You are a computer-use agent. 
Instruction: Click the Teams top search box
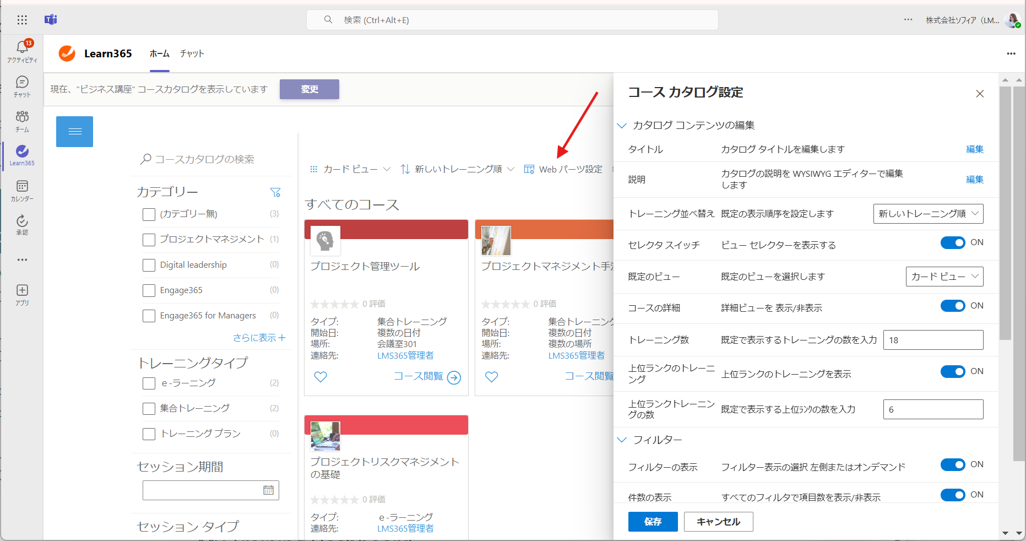click(x=512, y=20)
